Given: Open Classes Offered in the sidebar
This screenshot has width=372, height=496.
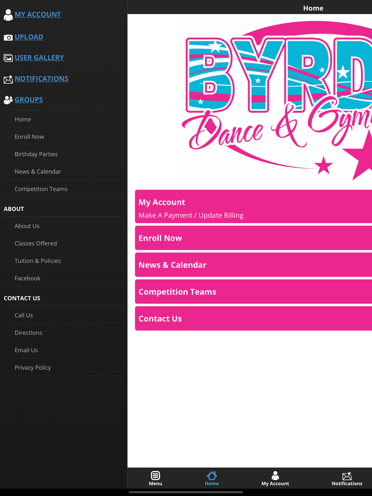Looking at the screenshot, I should pos(64,243).
